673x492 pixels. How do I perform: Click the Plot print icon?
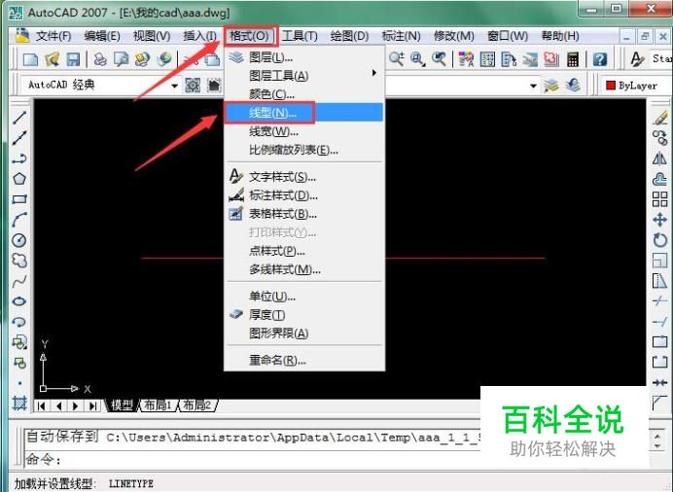[100, 59]
